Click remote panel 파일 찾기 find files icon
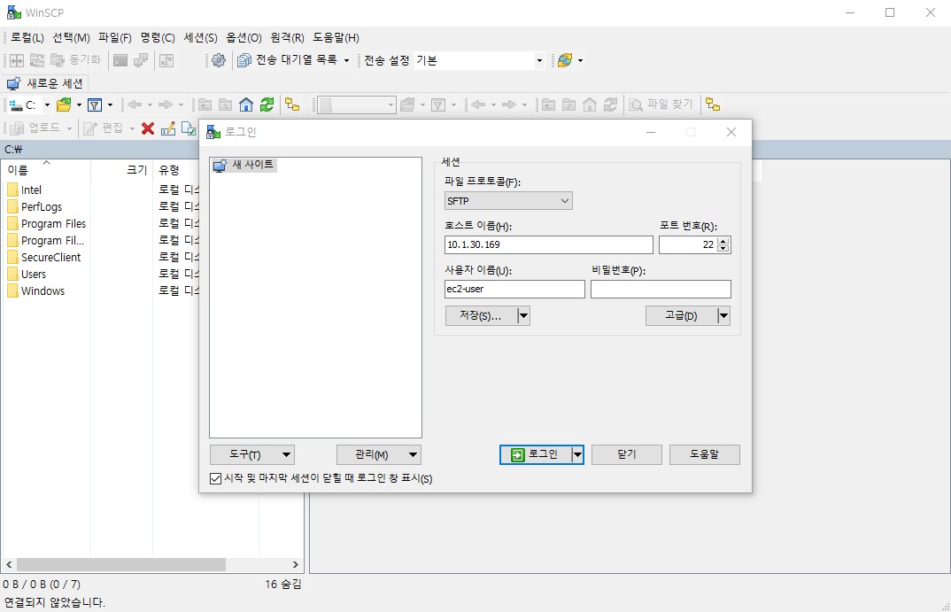Screen dimensions: 951x612 [x=661, y=105]
